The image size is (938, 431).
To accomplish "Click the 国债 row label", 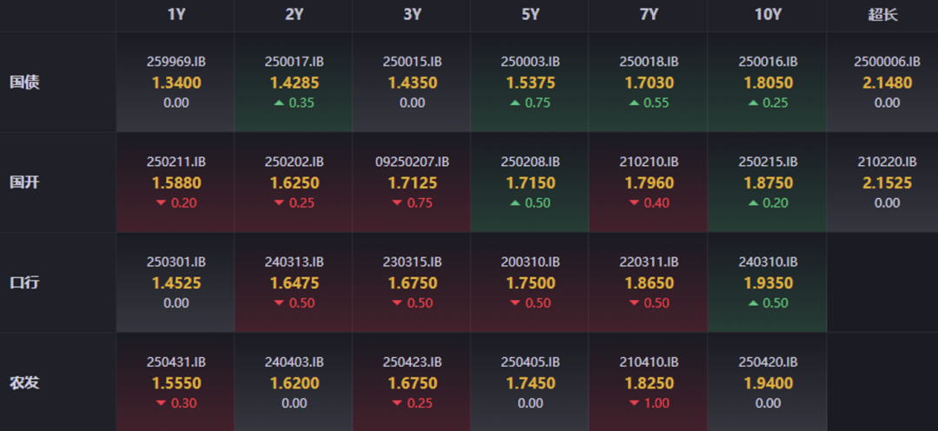I will coord(24,83).
